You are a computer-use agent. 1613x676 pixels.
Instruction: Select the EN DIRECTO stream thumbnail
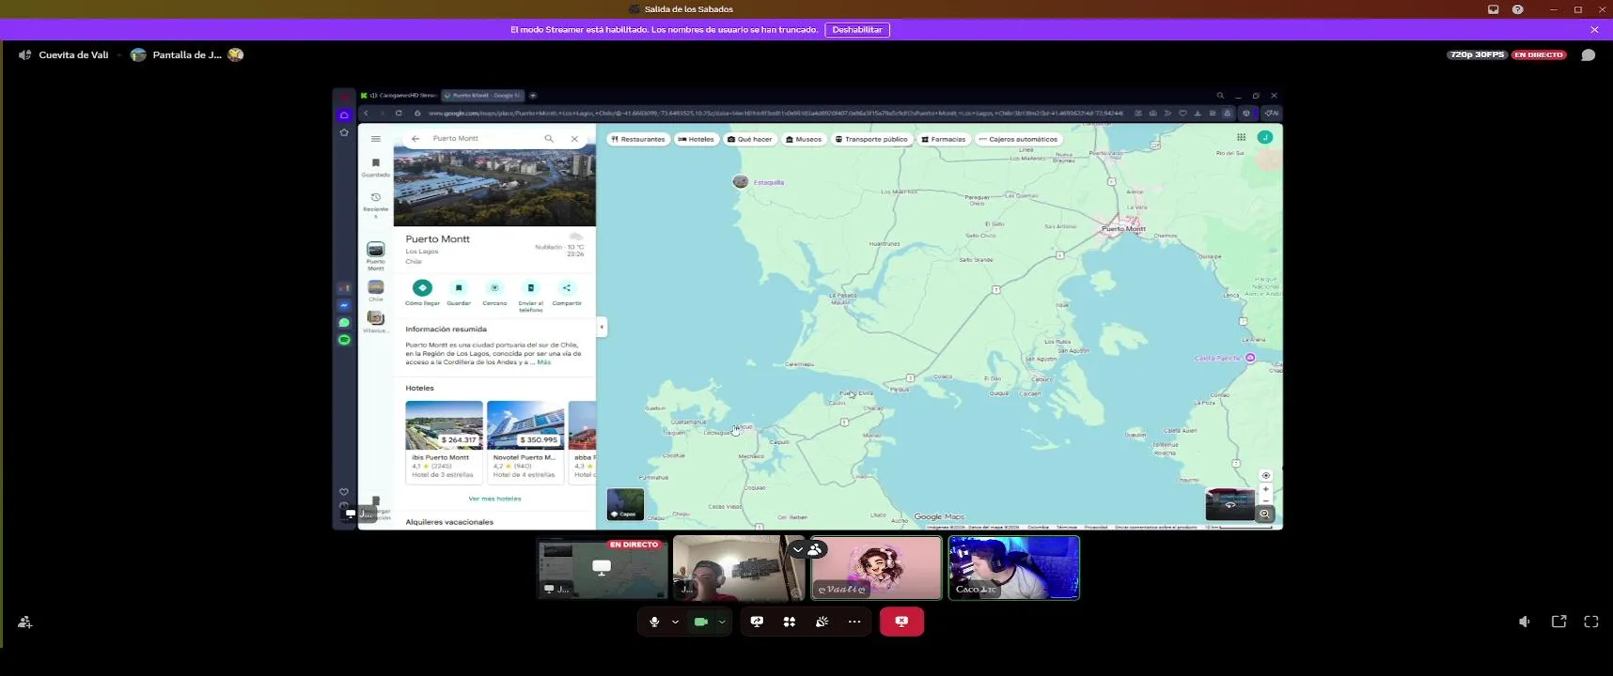pos(602,568)
